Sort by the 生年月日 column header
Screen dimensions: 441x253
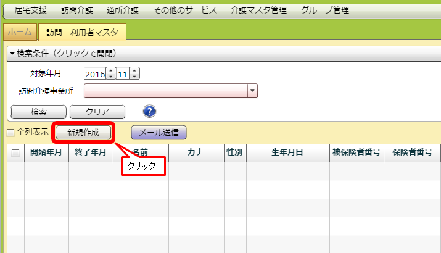(287, 152)
